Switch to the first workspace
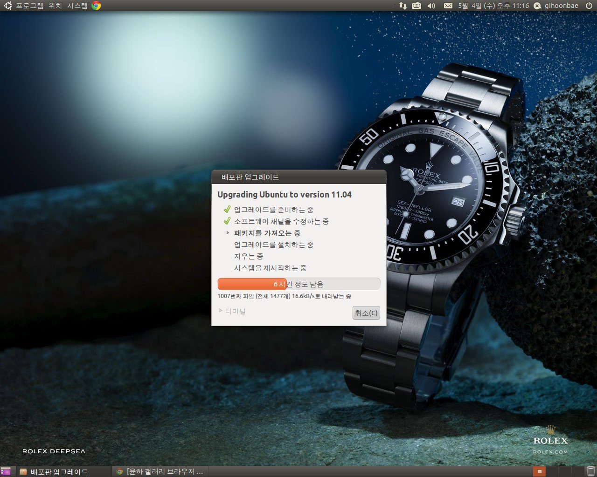The image size is (597, 477). (539, 471)
